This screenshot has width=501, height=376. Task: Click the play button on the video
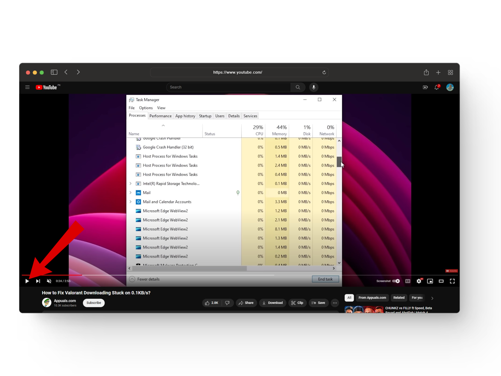(x=27, y=281)
